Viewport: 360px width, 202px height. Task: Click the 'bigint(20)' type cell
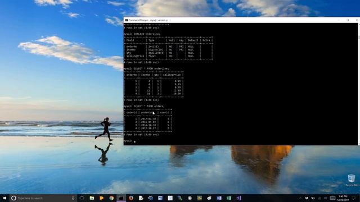(156, 50)
